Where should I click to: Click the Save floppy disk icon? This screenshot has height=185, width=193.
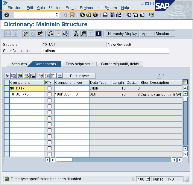point(72,15)
